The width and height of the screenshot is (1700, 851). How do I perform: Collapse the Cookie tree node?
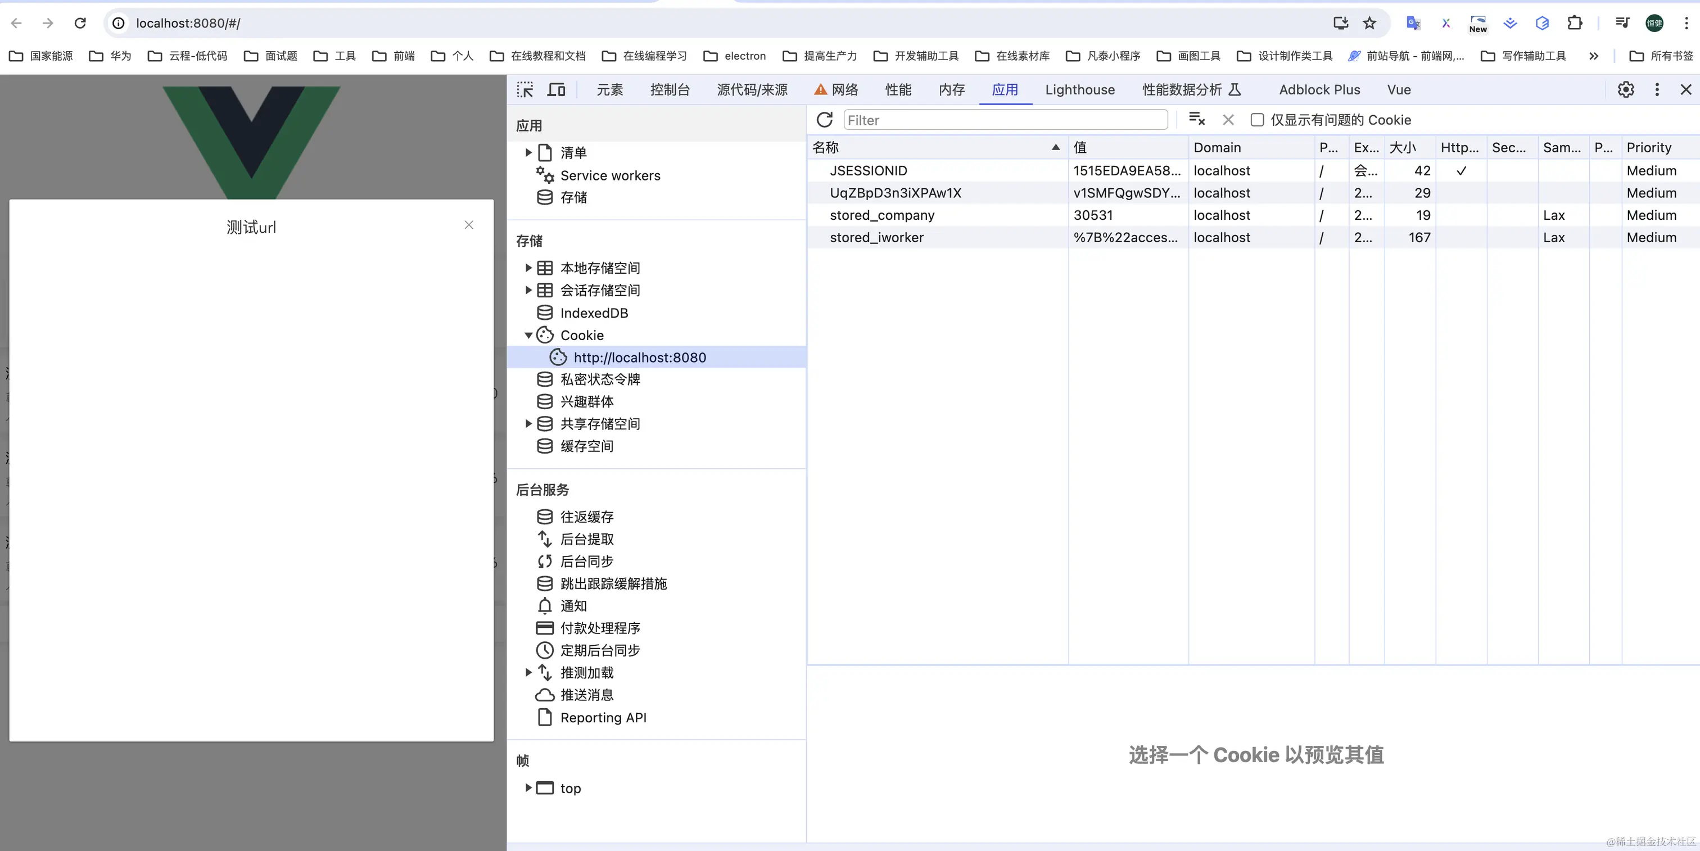click(528, 335)
